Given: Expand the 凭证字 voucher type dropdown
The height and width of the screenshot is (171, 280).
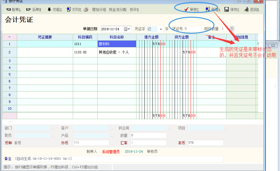Looking at the screenshot, I should click(x=161, y=29).
